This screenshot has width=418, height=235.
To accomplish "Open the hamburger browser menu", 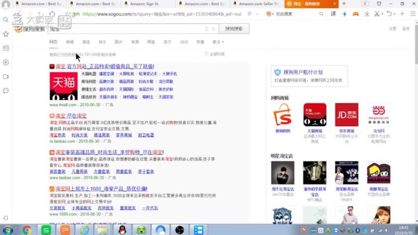I will point(413,14).
